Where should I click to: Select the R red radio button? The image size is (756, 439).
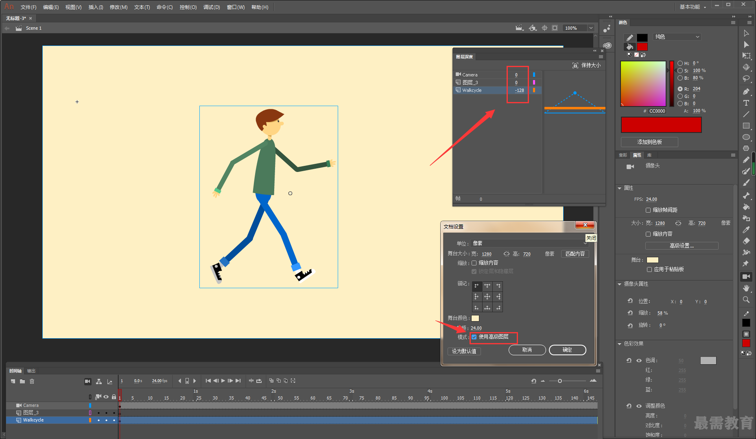point(680,89)
